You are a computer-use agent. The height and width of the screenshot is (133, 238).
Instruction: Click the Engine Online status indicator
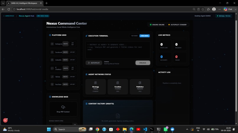(x=157, y=25)
